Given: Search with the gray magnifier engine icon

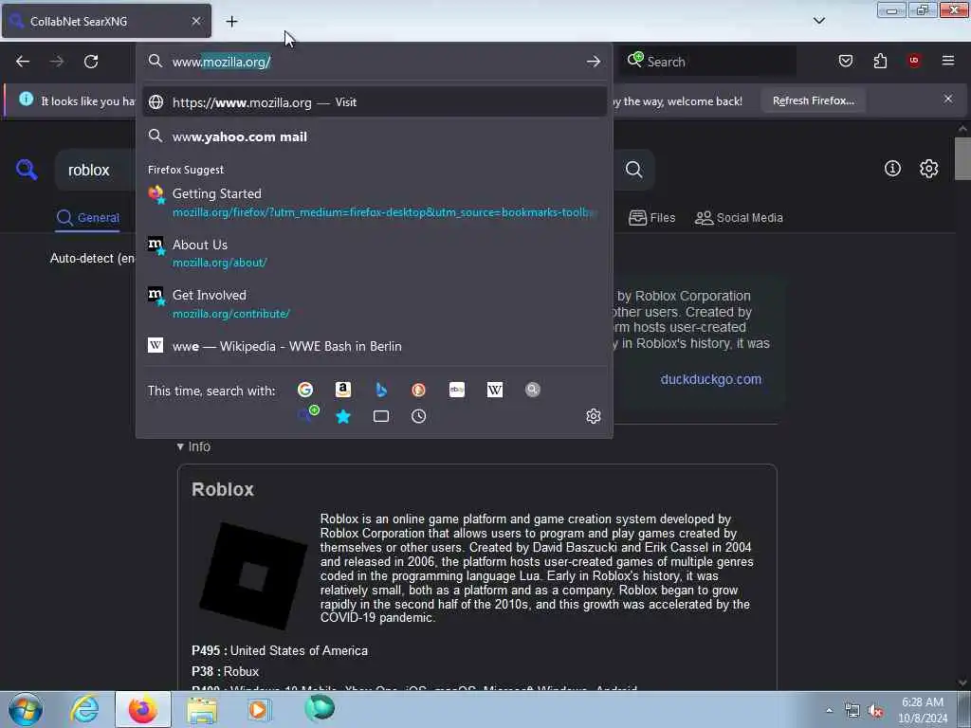Looking at the screenshot, I should [533, 390].
